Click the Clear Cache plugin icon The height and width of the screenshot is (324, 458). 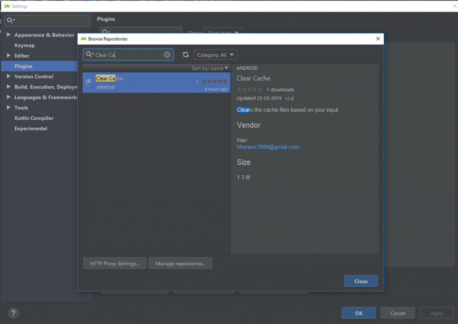pos(89,83)
